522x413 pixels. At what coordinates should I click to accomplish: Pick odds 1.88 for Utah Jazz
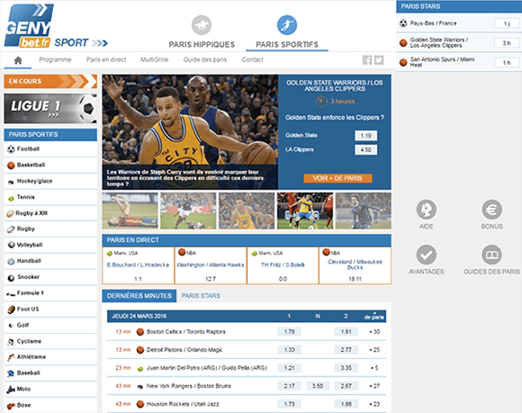[346, 404]
